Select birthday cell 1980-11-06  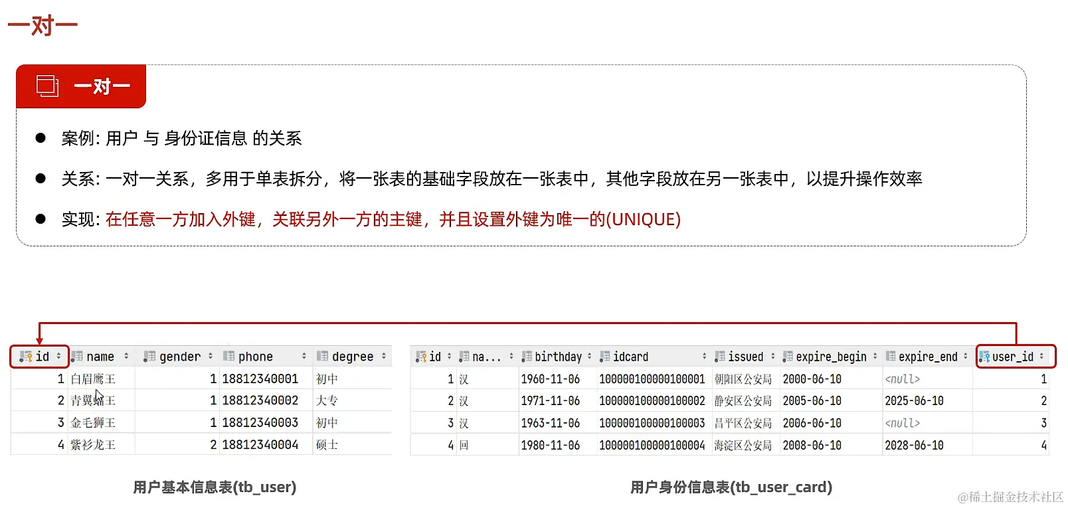[557, 445]
